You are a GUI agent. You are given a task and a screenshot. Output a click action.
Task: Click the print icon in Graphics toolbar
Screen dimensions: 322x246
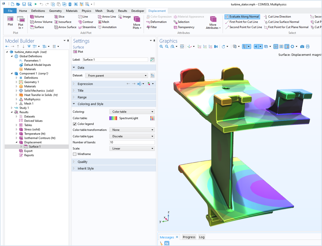coord(308,47)
